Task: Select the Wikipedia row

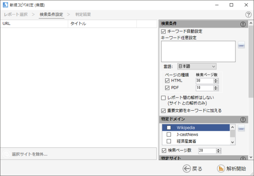Action: pyautogui.click(x=196, y=127)
